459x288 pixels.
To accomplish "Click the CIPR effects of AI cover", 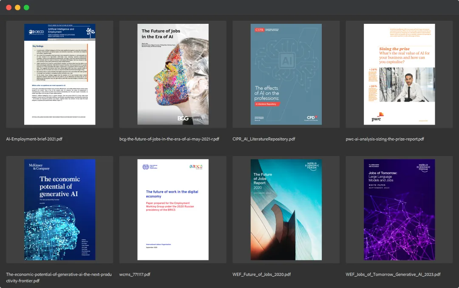I will (286, 74).
